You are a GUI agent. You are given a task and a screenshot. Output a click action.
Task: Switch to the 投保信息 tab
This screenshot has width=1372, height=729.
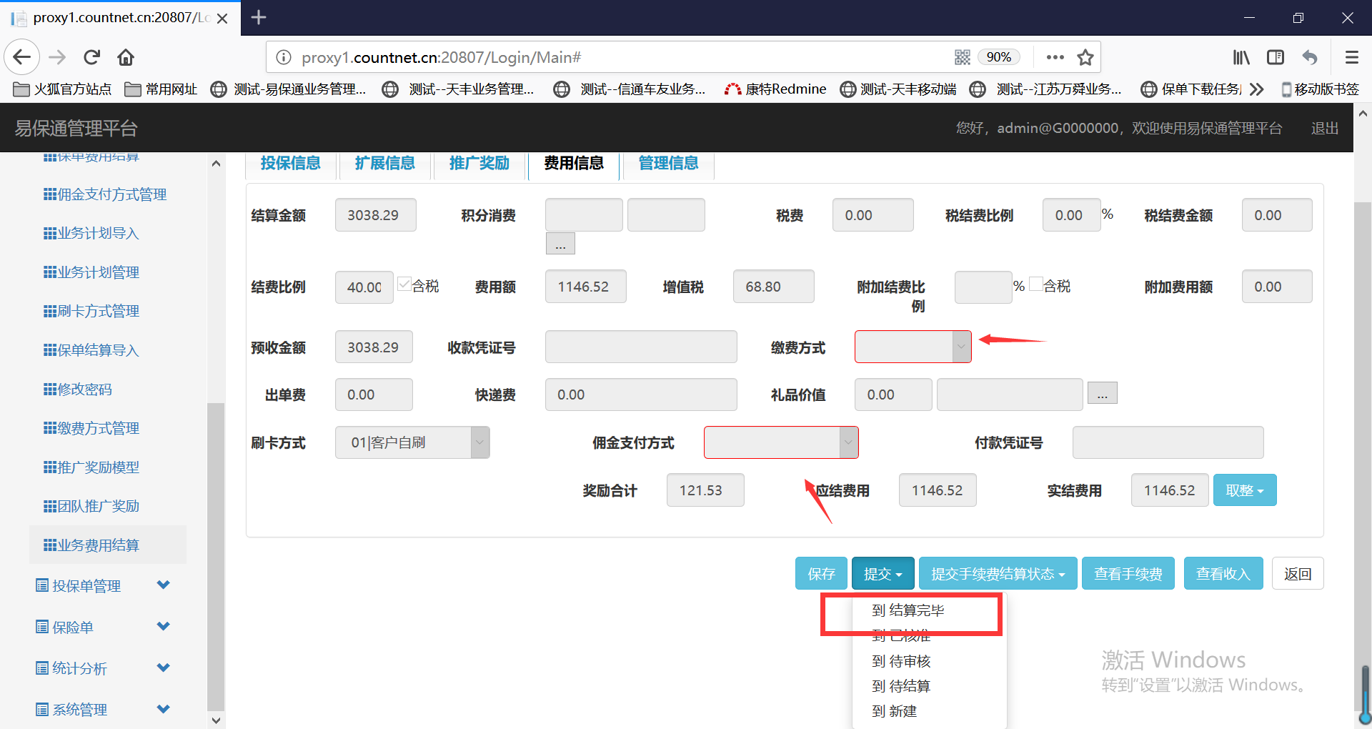pyautogui.click(x=290, y=163)
